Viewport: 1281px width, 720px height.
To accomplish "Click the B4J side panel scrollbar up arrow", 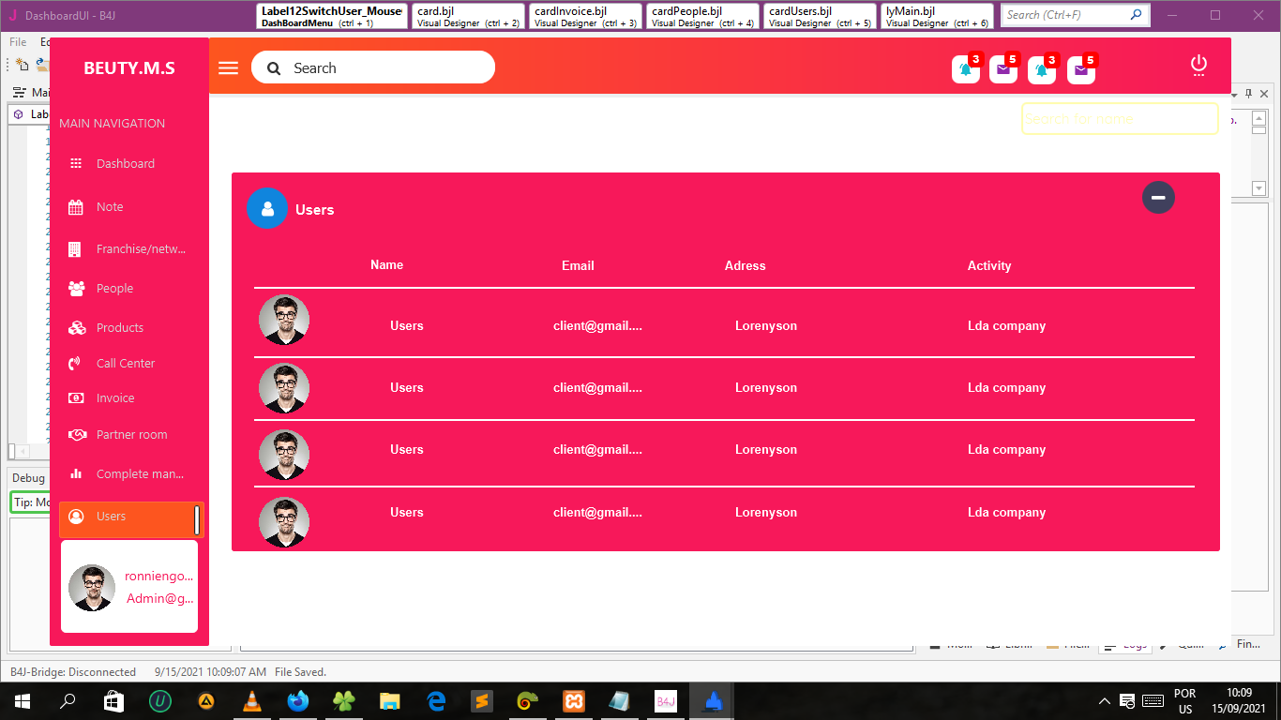I will [1258, 118].
